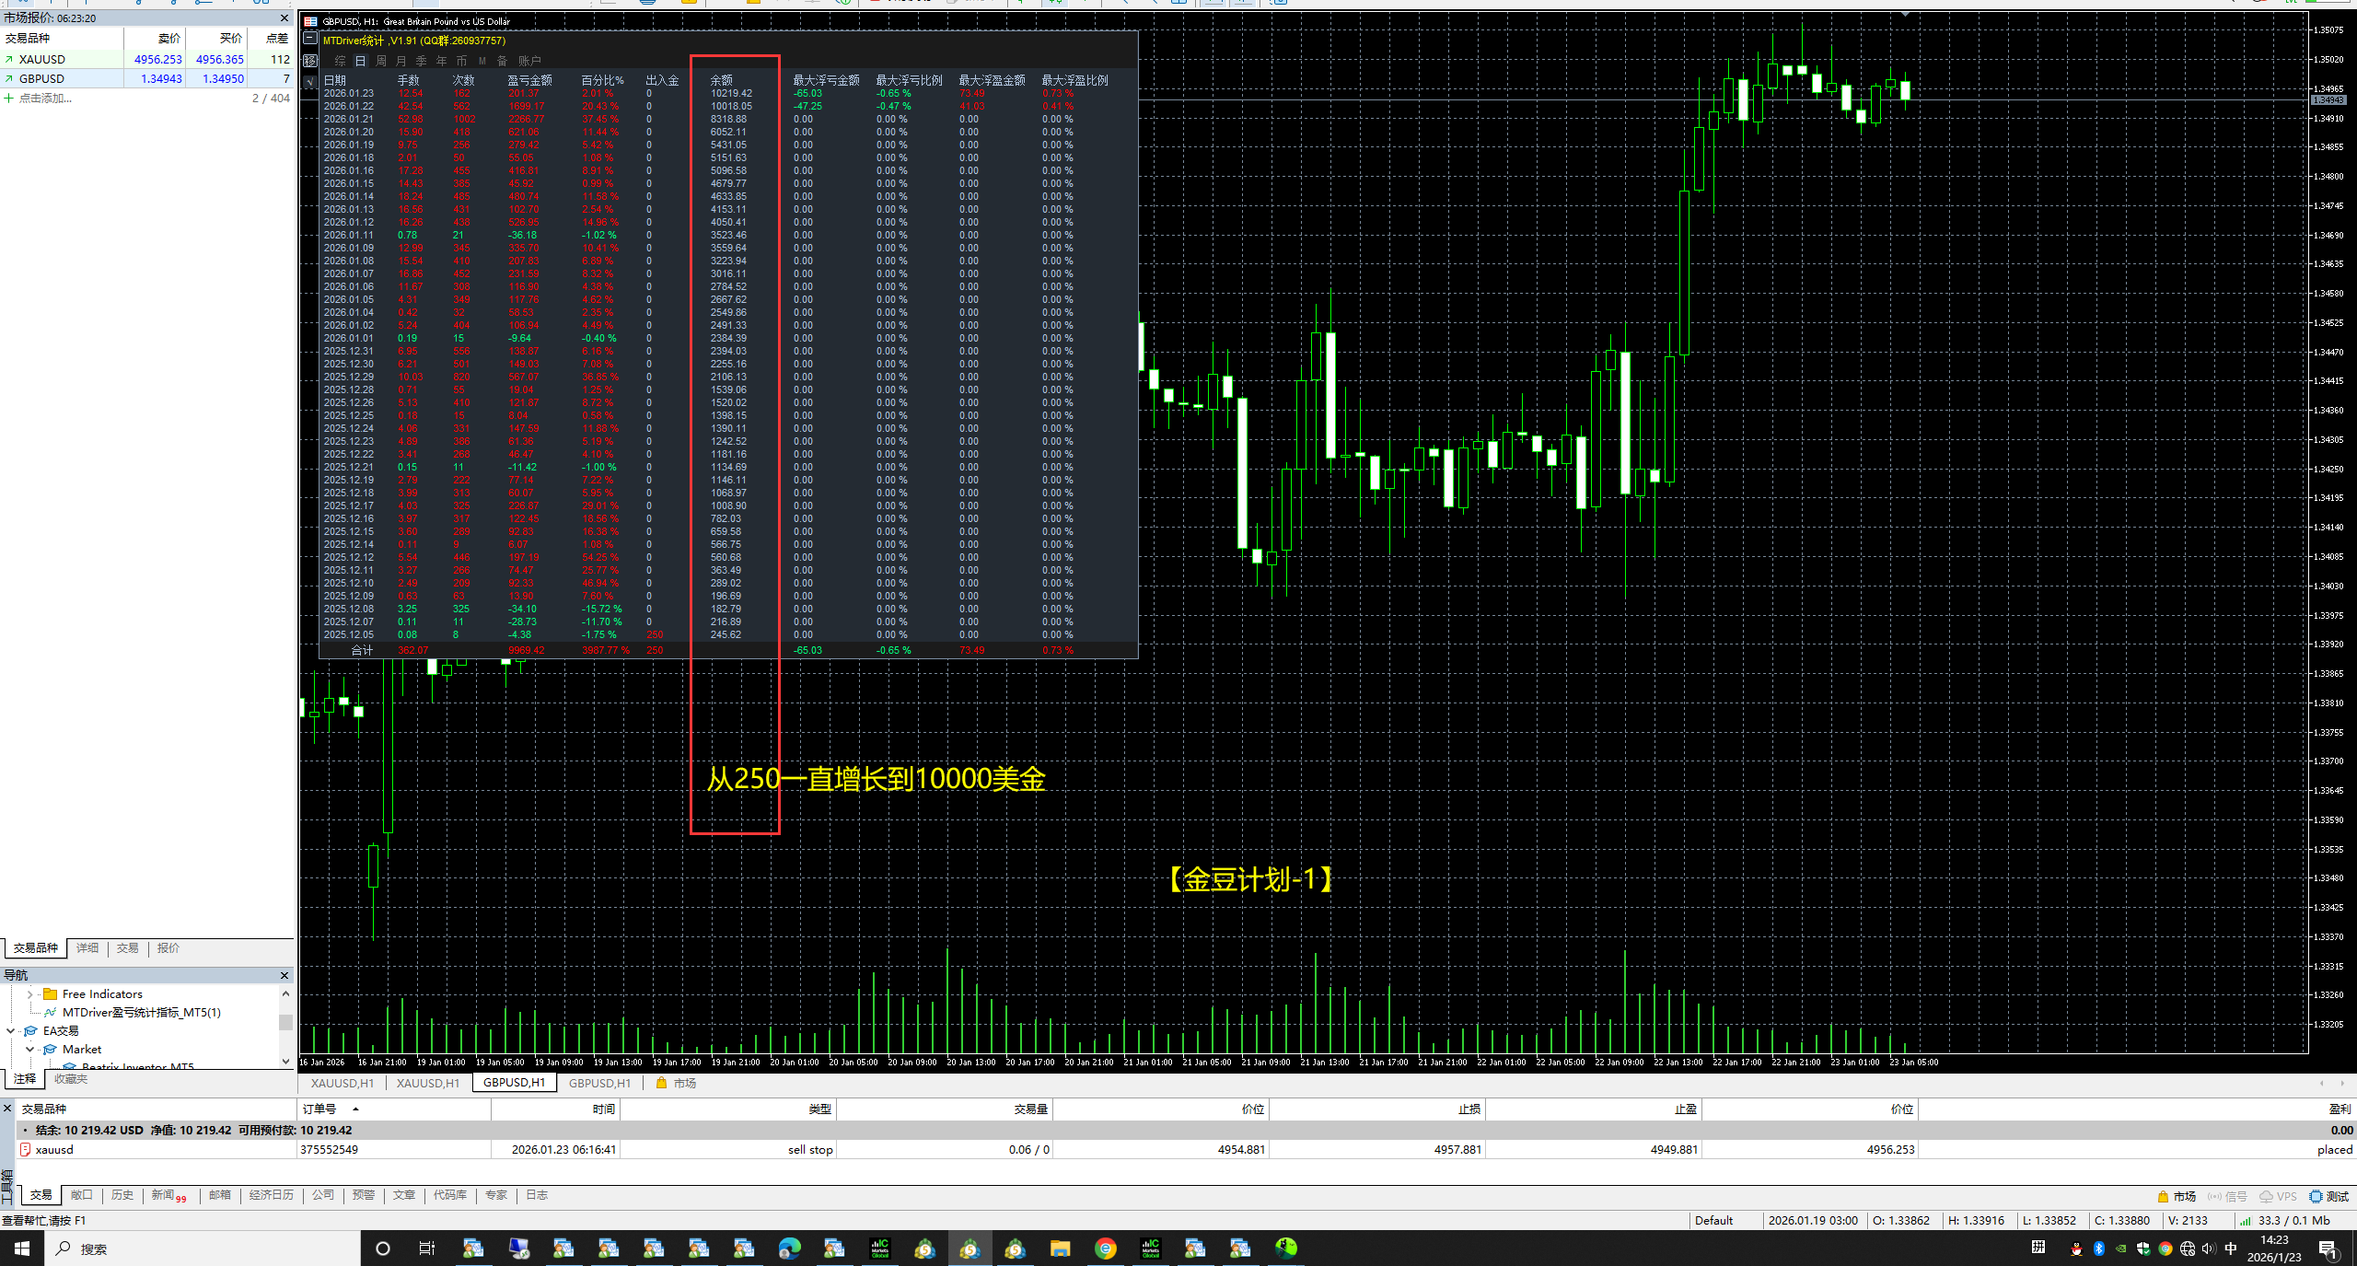Viewport: 2357px width, 1266px height.
Task: Click the 移 move-panel icon
Action: click(310, 61)
